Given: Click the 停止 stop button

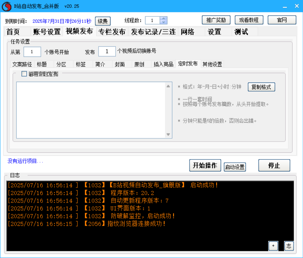Looking at the screenshot, I should click(x=274, y=165).
